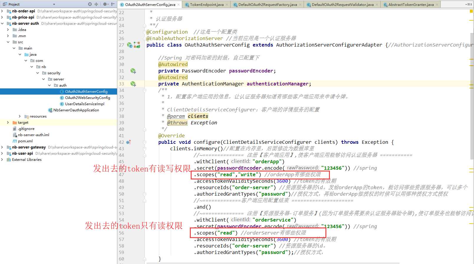Collapse the security package
The width and height of the screenshot is (474, 264).
pyautogui.click(x=37, y=73)
